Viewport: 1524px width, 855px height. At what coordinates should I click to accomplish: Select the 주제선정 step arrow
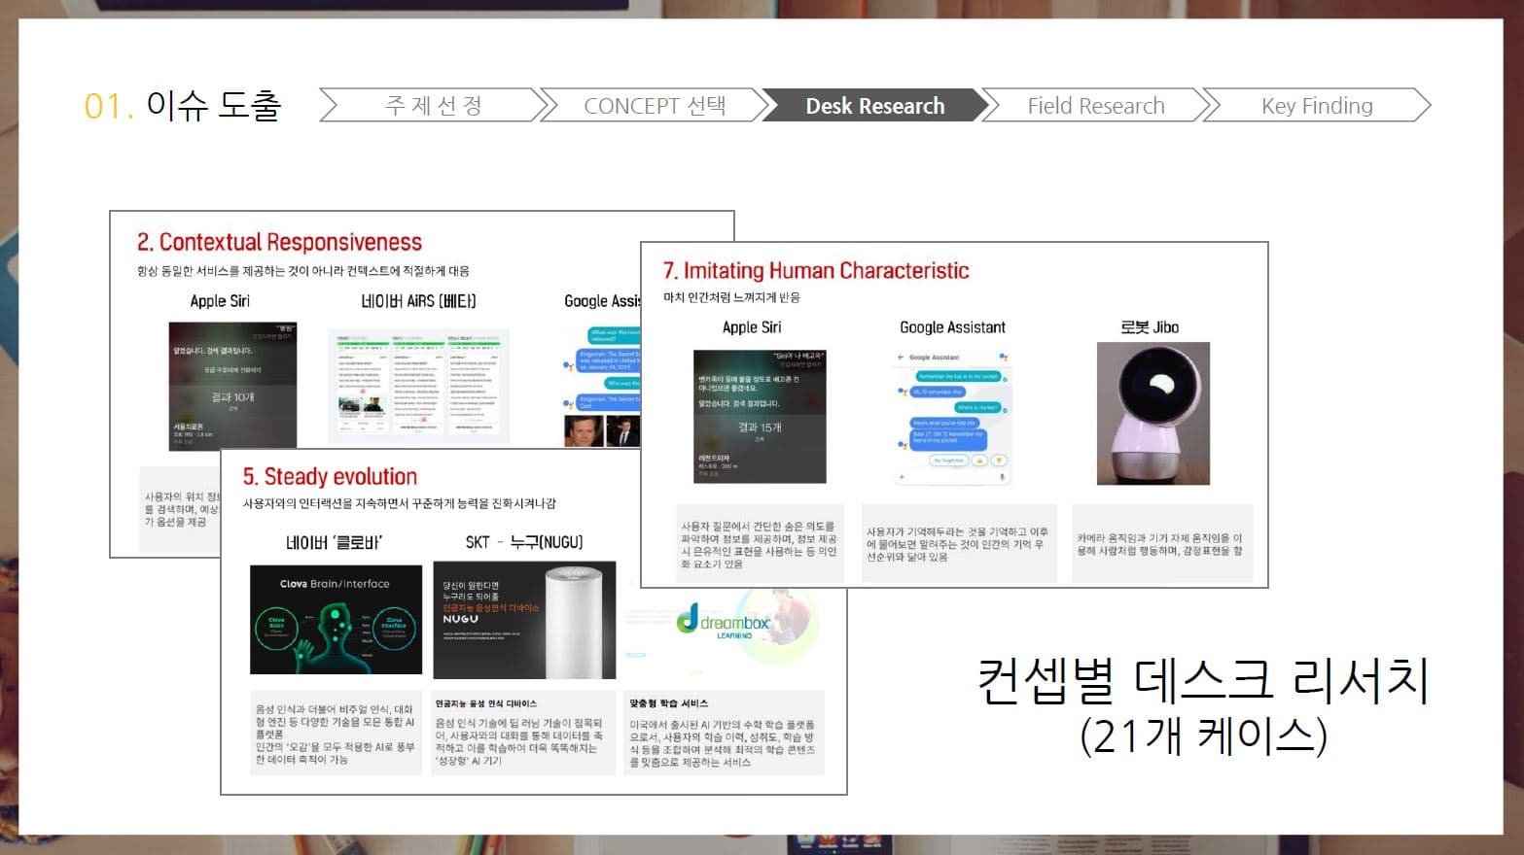(x=434, y=105)
